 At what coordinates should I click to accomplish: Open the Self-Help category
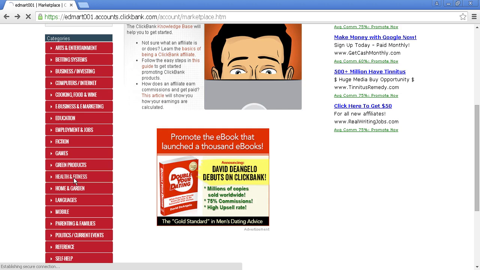click(x=79, y=258)
